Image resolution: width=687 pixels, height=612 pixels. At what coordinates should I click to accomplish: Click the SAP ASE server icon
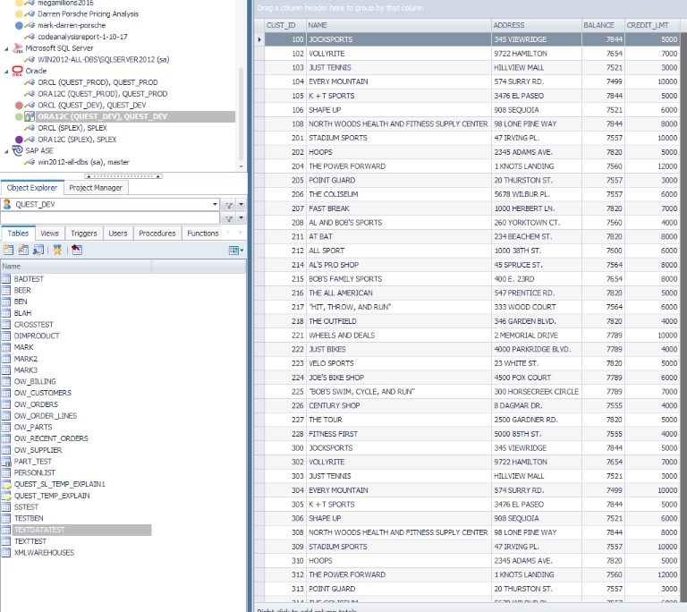[x=18, y=151]
